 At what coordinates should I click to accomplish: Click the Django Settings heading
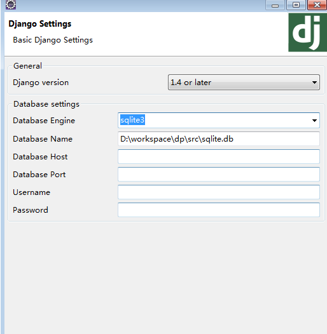pyautogui.click(x=40, y=24)
